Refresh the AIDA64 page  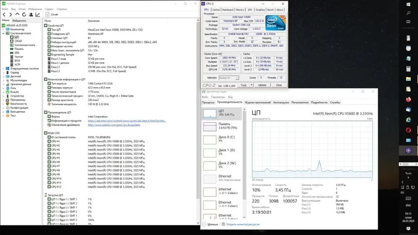(24, 15)
